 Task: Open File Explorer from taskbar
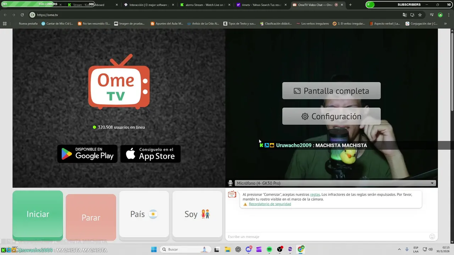[x=227, y=249]
